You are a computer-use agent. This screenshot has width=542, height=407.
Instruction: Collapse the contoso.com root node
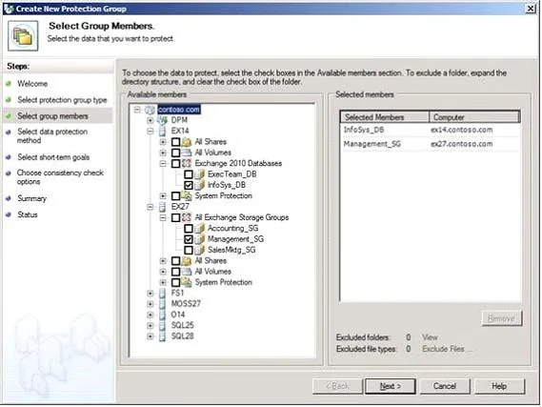(x=137, y=110)
